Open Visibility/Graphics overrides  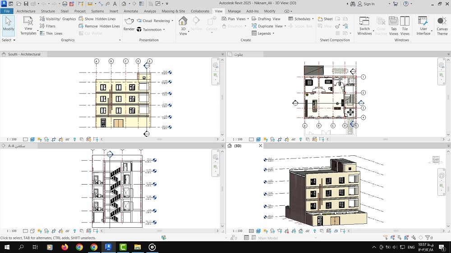click(x=58, y=19)
